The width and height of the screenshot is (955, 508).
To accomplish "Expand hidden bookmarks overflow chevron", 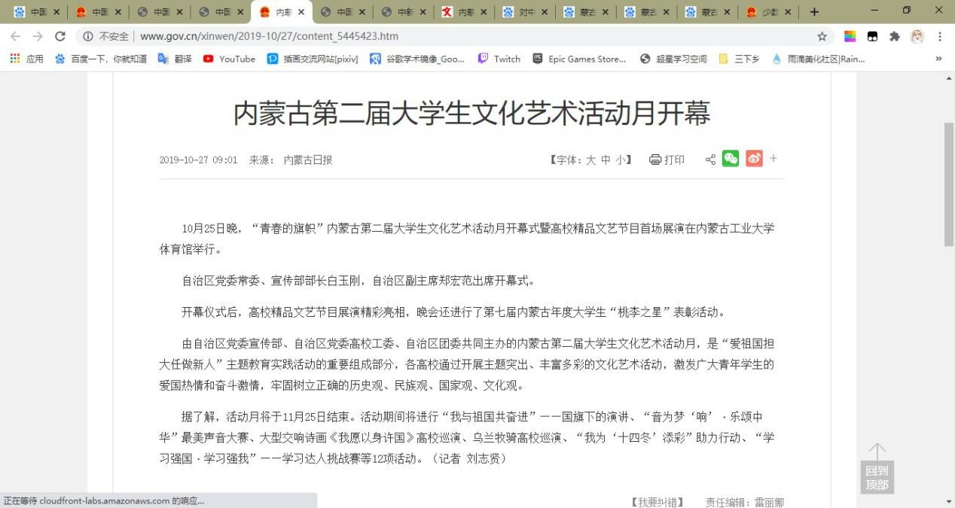I will [x=938, y=59].
